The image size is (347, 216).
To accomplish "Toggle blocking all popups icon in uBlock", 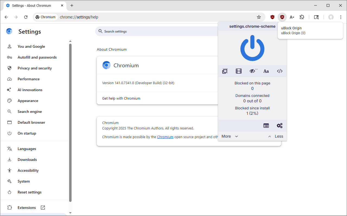I will pyautogui.click(x=225, y=71).
